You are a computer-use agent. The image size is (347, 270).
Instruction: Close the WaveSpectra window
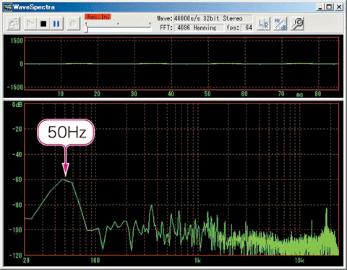(x=339, y=7)
